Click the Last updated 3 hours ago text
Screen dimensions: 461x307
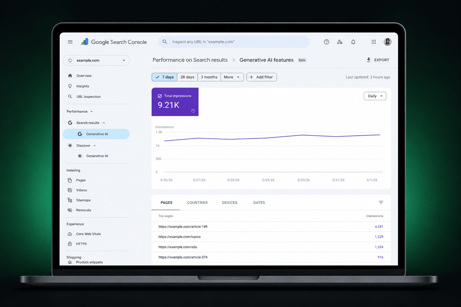368,77
